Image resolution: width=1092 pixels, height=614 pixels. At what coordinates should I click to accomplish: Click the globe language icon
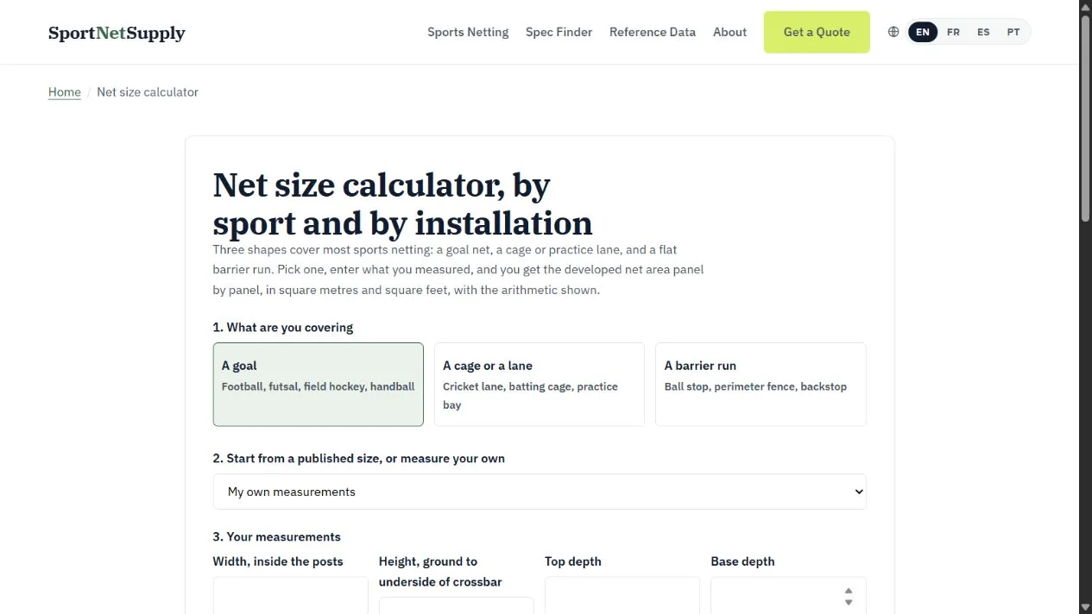[x=893, y=32]
